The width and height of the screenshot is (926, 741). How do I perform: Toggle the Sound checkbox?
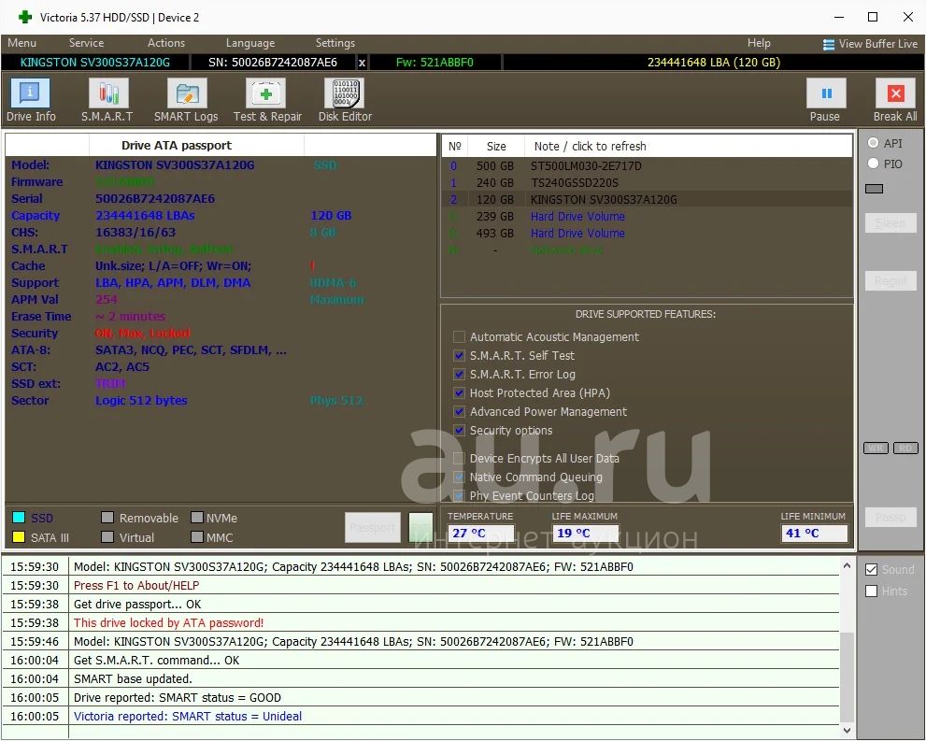click(871, 570)
